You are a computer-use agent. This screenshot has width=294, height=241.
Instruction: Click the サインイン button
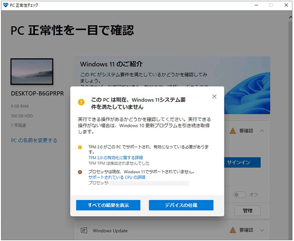[x=242, y=162]
